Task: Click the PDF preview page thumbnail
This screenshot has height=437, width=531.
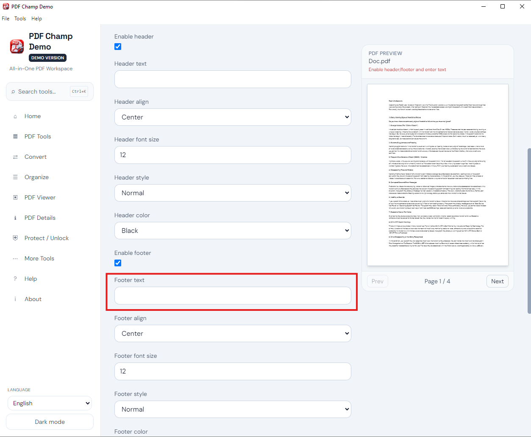Action: pyautogui.click(x=438, y=175)
